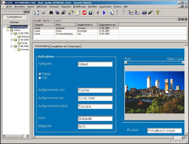
Task: Click the second greyed-out page icon before transfer icons
Action: pos(124,13)
